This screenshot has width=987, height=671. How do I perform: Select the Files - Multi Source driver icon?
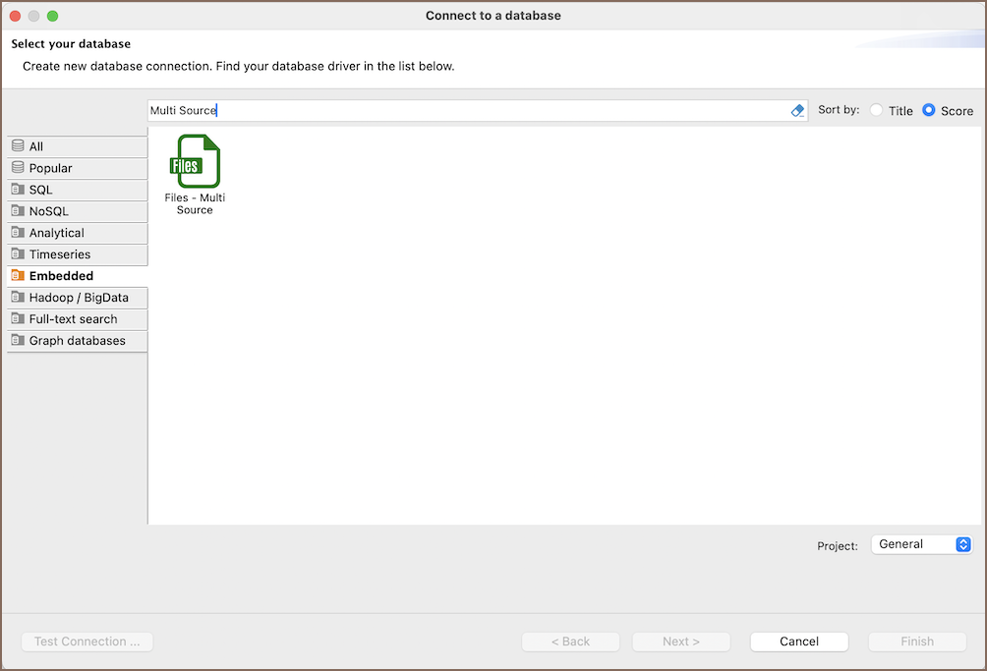195,163
